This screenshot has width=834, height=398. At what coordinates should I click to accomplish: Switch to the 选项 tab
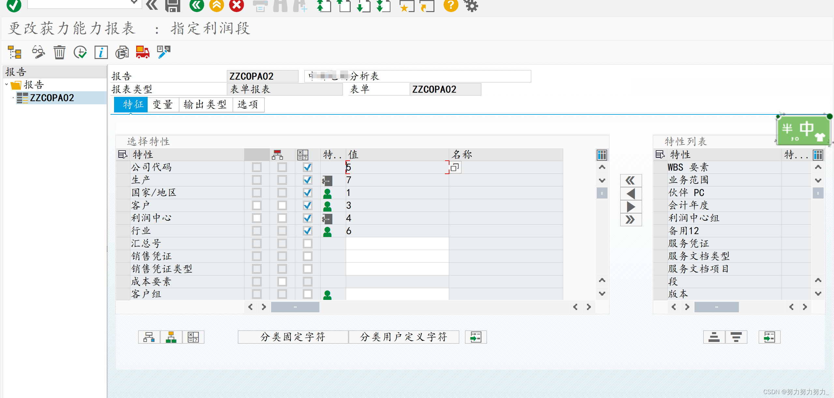point(248,105)
